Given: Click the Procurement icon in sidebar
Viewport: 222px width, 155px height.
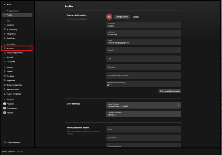Looking at the screenshot, I should [5, 108].
